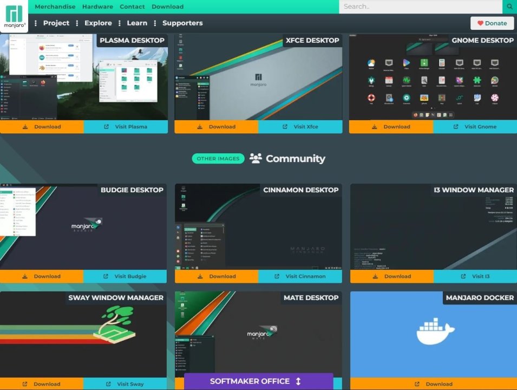Expand the Explore navigation menu

(x=98, y=23)
